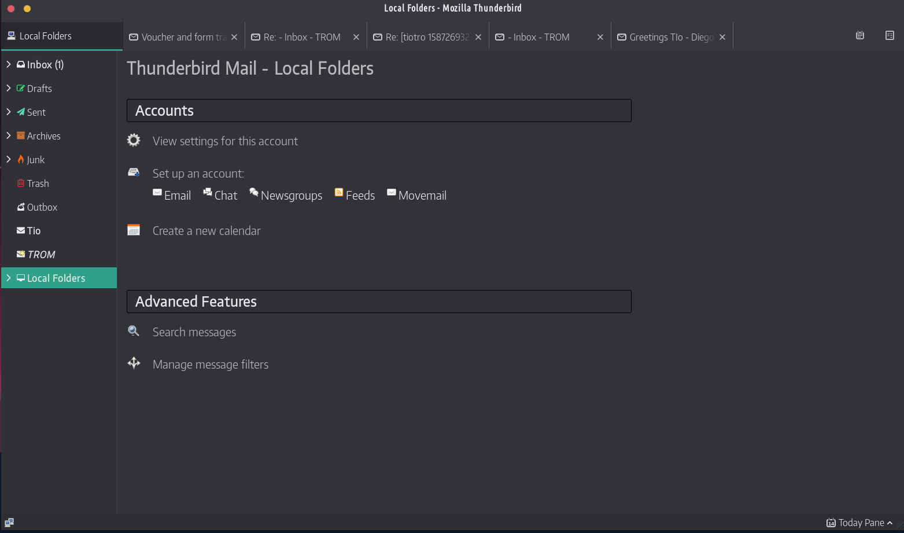Set up a Movemail account

pos(422,196)
